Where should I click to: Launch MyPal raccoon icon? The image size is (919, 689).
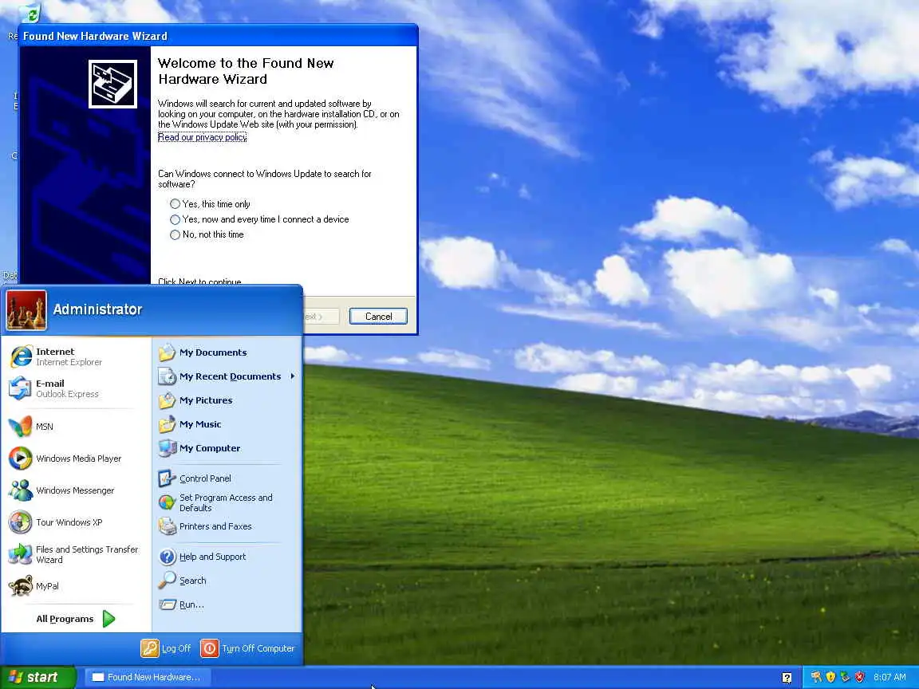(x=21, y=586)
